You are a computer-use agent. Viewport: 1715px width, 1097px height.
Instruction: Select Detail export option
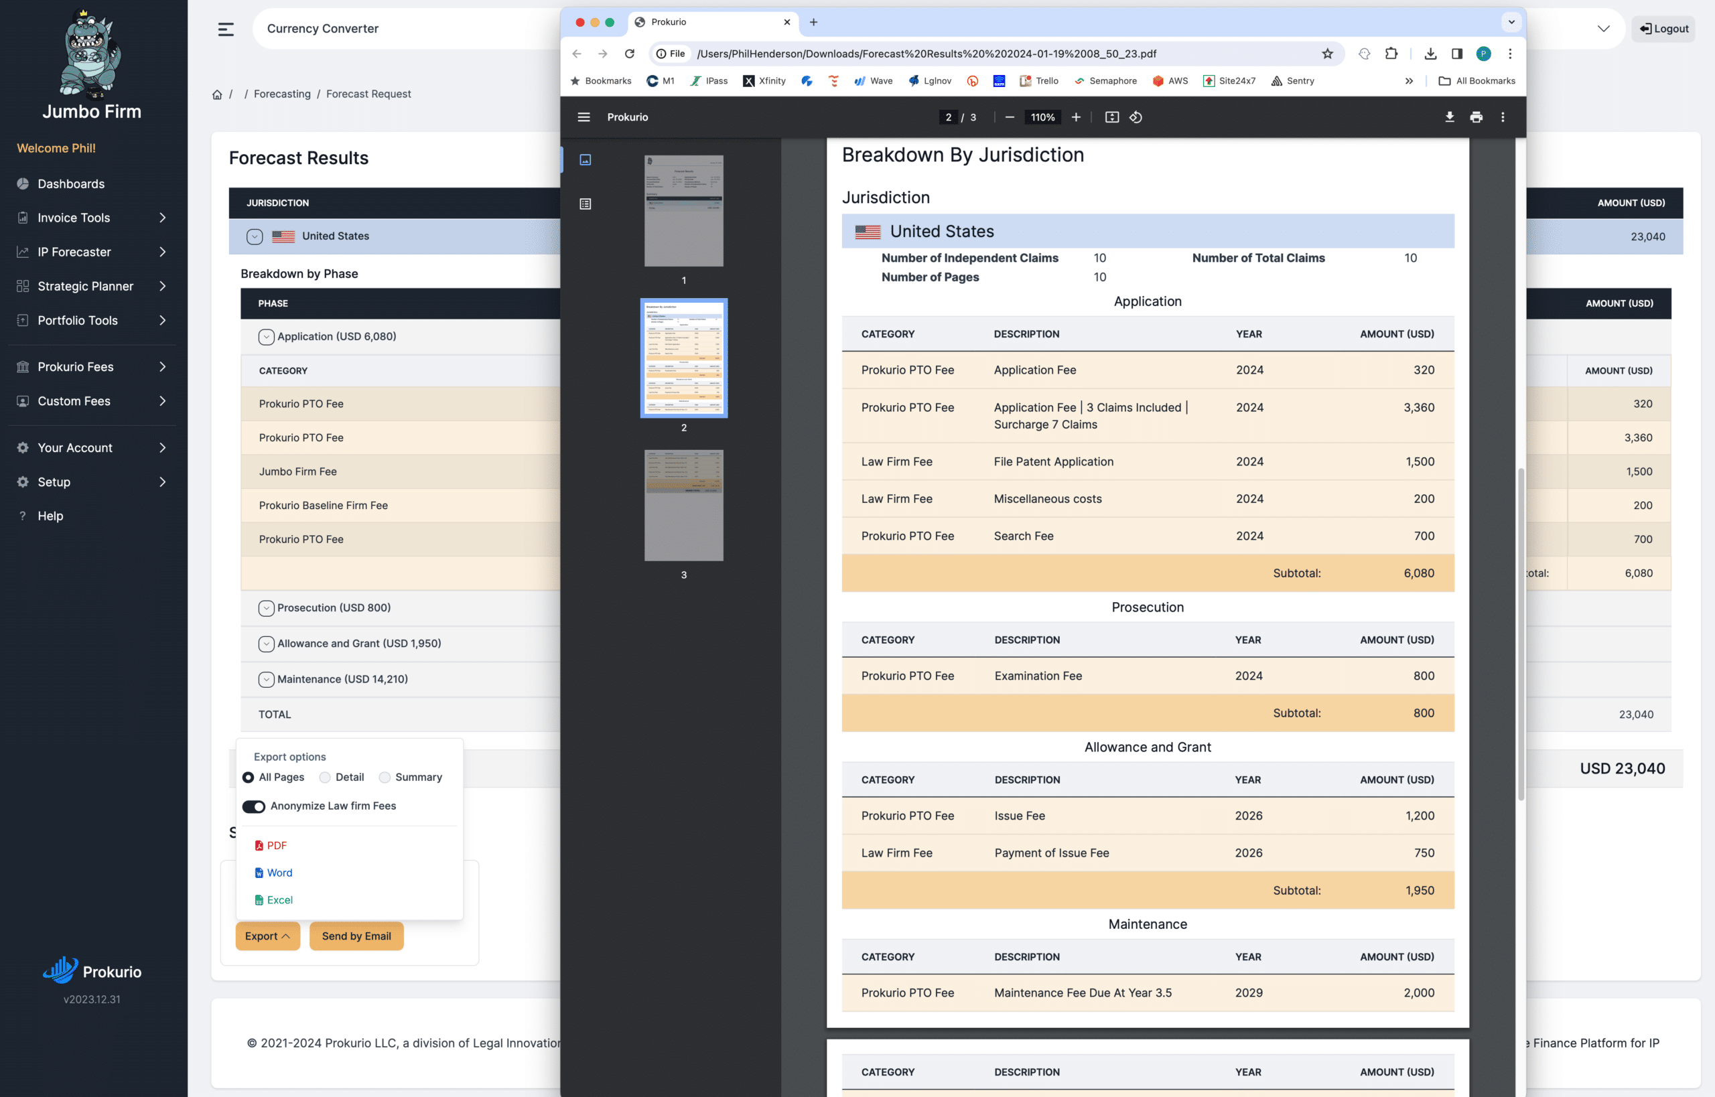pos(325,777)
